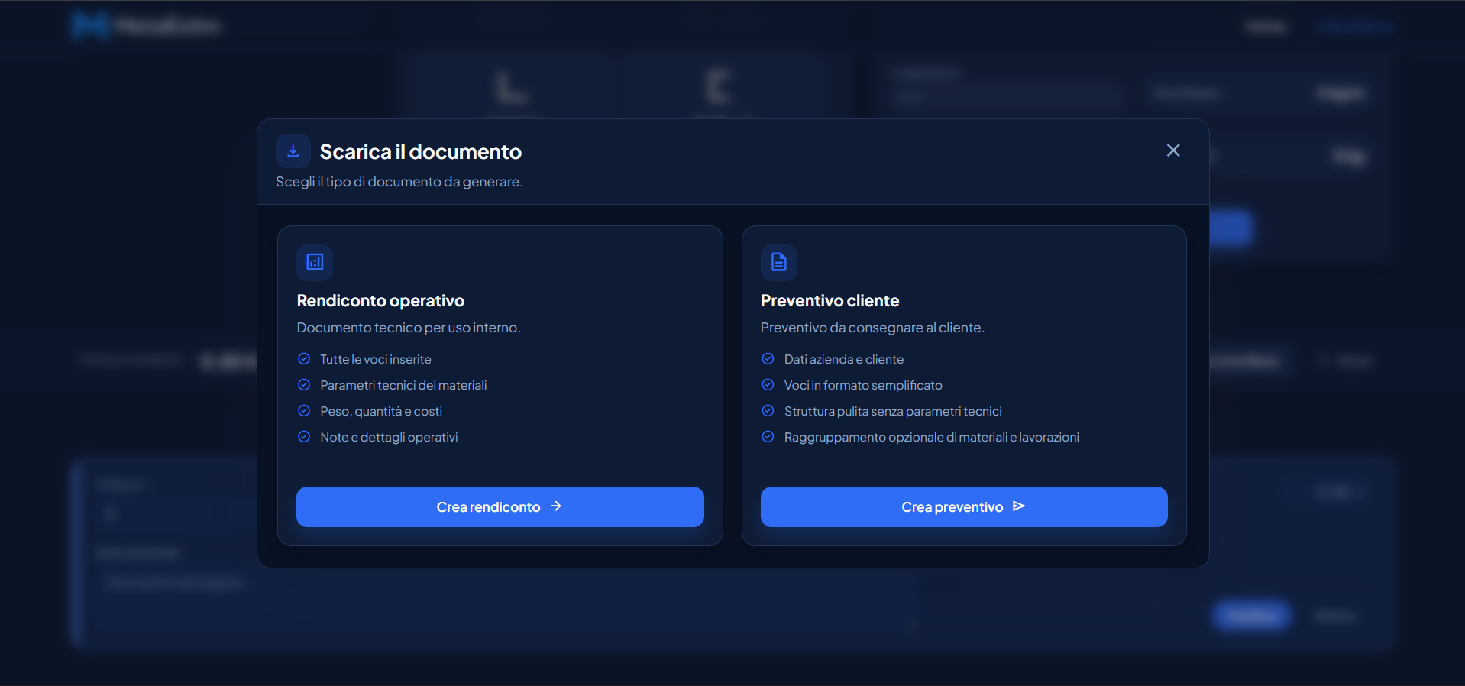1465x686 pixels.
Task: Click the text Note e dettagli operativi
Action: coord(389,437)
